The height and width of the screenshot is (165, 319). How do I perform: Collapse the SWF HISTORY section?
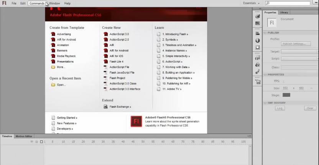click(265, 103)
